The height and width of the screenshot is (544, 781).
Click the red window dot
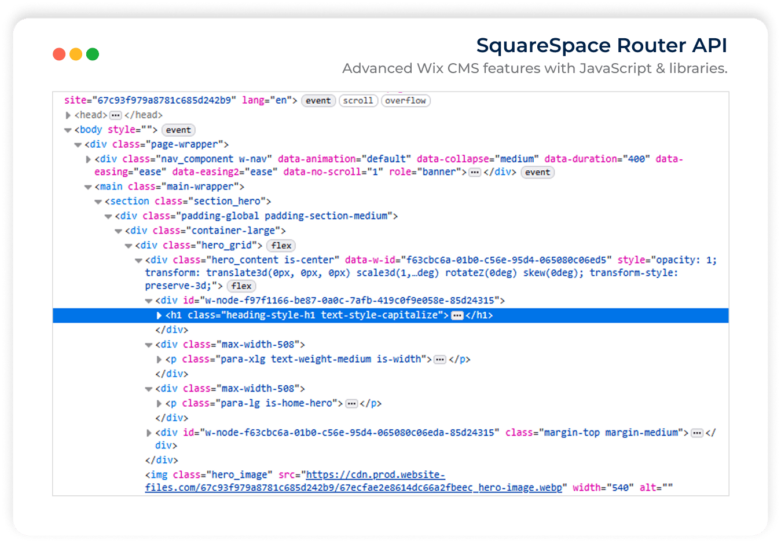[x=59, y=54]
